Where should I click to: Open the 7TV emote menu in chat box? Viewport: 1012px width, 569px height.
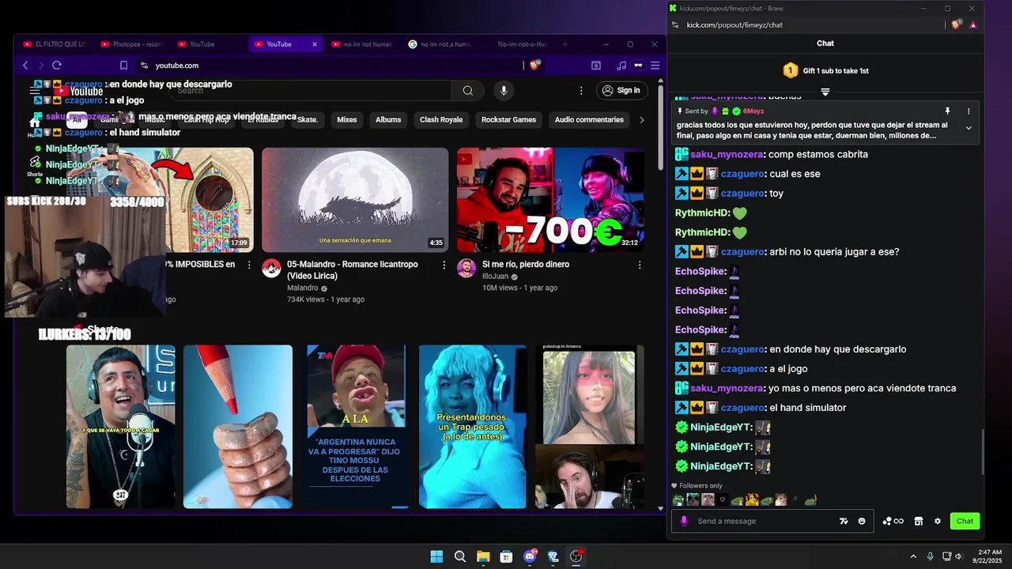tap(844, 521)
